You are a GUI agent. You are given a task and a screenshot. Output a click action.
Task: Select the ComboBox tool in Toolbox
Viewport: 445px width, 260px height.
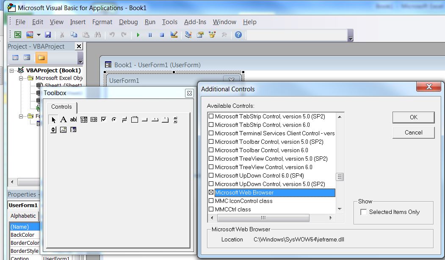[84, 120]
